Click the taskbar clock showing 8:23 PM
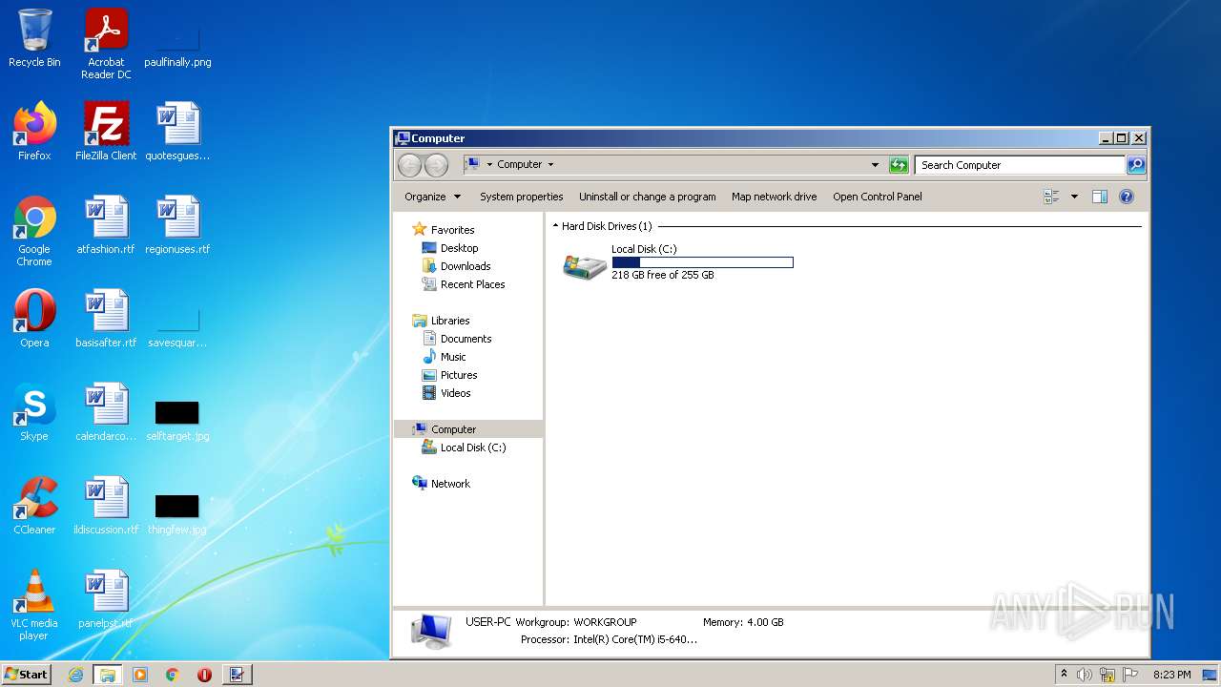This screenshot has height=687, width=1221. 1171,675
